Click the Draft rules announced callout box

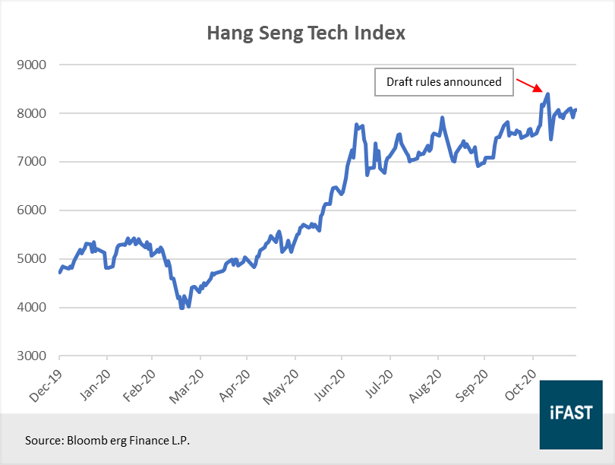tap(444, 82)
